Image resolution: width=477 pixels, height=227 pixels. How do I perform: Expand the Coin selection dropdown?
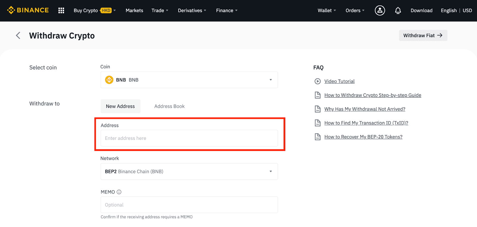pyautogui.click(x=270, y=80)
